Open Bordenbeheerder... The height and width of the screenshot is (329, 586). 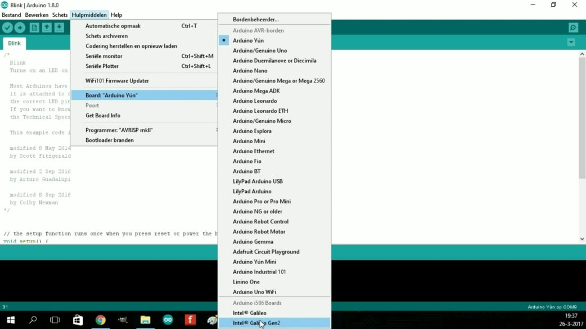(274, 20)
